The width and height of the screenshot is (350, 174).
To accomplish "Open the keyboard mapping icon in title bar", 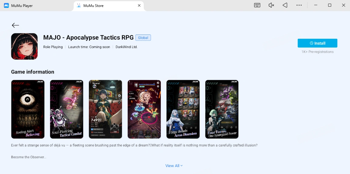I will coord(257,5).
